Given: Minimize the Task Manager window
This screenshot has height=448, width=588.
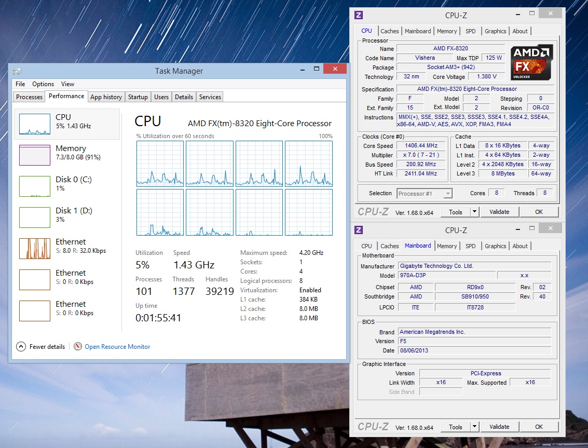Looking at the screenshot, I should (x=302, y=70).
